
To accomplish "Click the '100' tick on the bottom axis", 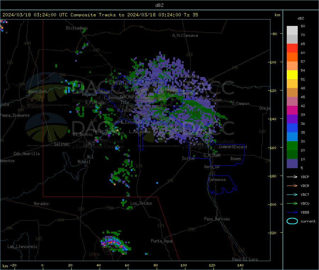I will pyautogui.click(x=184, y=265).
